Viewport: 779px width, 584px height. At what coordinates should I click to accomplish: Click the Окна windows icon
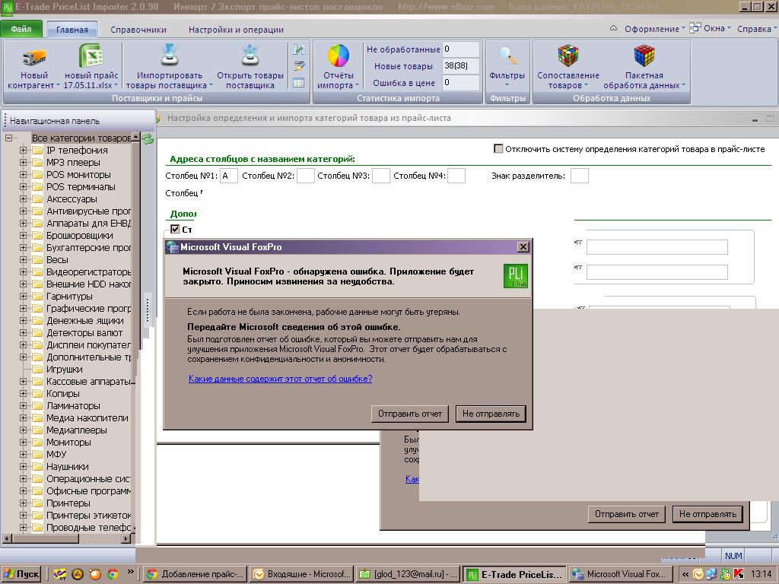pyautogui.click(x=695, y=28)
